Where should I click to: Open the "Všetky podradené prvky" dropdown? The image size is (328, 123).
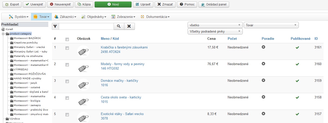click(215, 31)
